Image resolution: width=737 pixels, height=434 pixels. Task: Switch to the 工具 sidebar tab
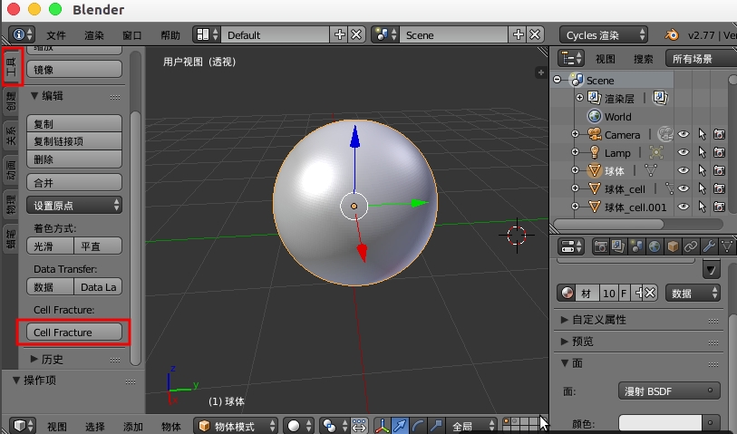click(12, 67)
